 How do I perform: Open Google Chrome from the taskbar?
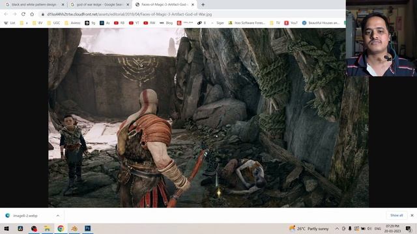tap(61, 228)
